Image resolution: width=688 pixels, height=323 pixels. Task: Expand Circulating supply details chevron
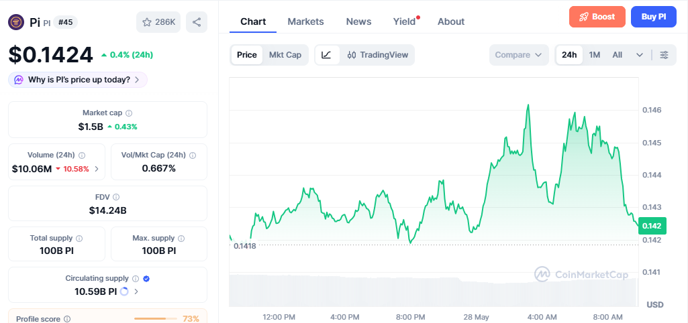click(x=136, y=291)
